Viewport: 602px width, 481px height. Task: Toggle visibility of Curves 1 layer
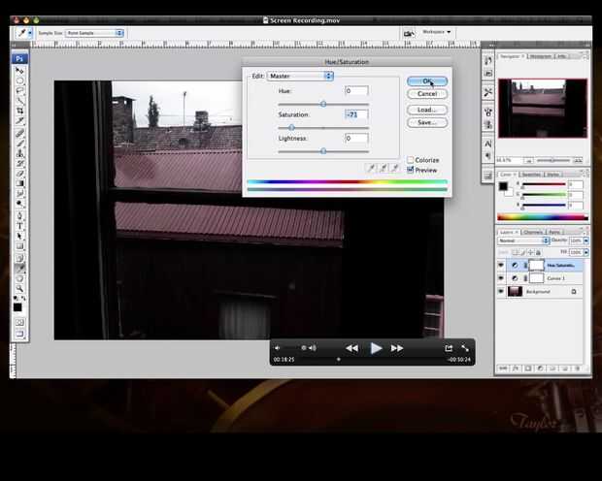tap(501, 277)
